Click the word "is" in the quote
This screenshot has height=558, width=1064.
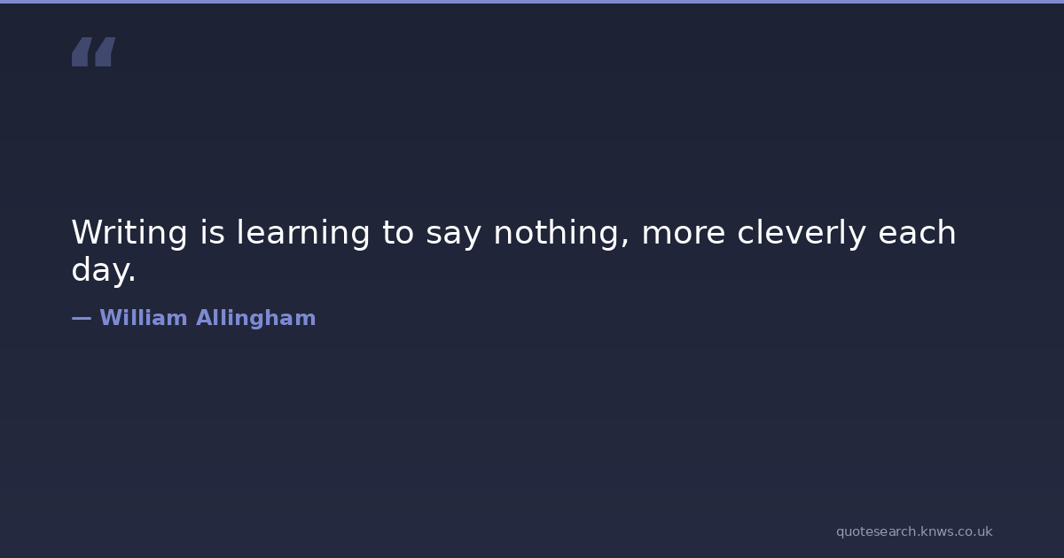pyautogui.click(x=213, y=233)
